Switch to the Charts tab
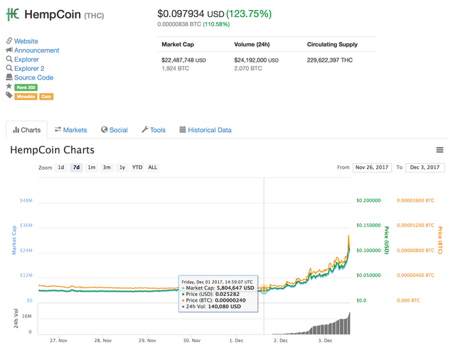Viewport: 455px width, 350px height. [x=27, y=130]
